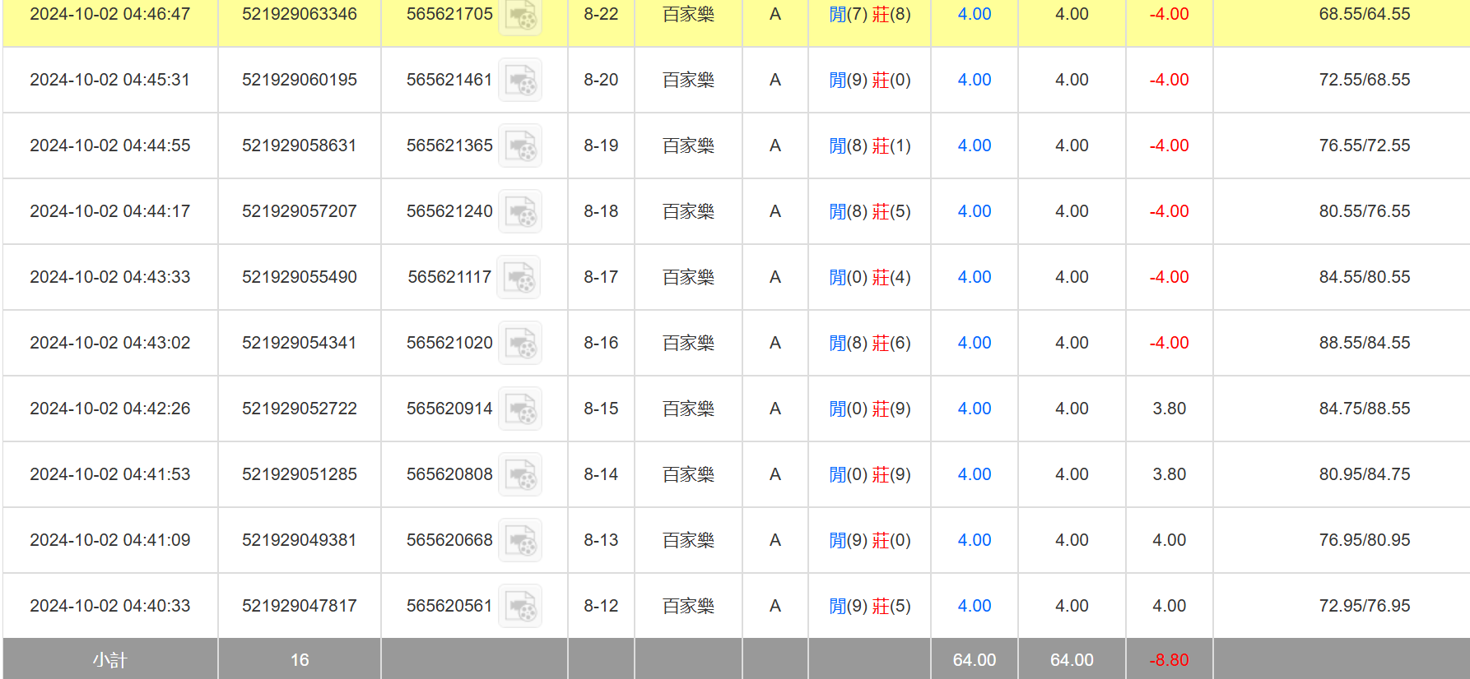The width and height of the screenshot is (1470, 679).
Task: Click the 小計 subtotal row label
Action: pyautogui.click(x=109, y=659)
